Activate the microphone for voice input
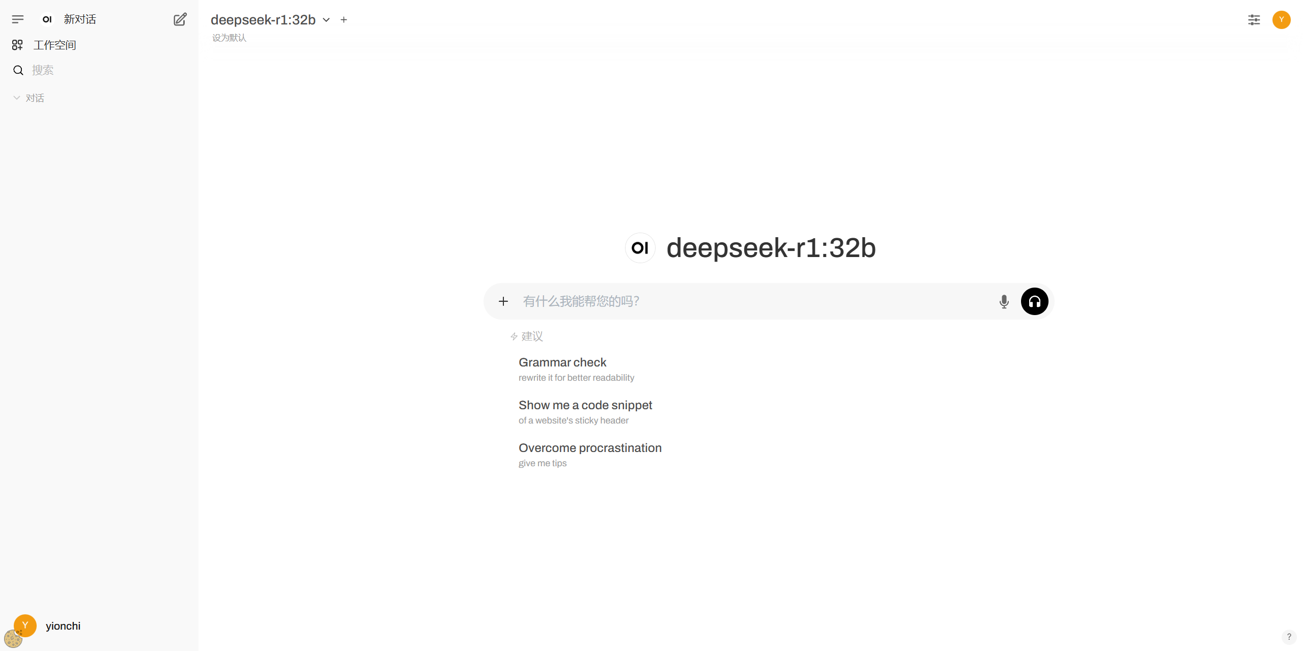1303x651 pixels. pos(1004,301)
